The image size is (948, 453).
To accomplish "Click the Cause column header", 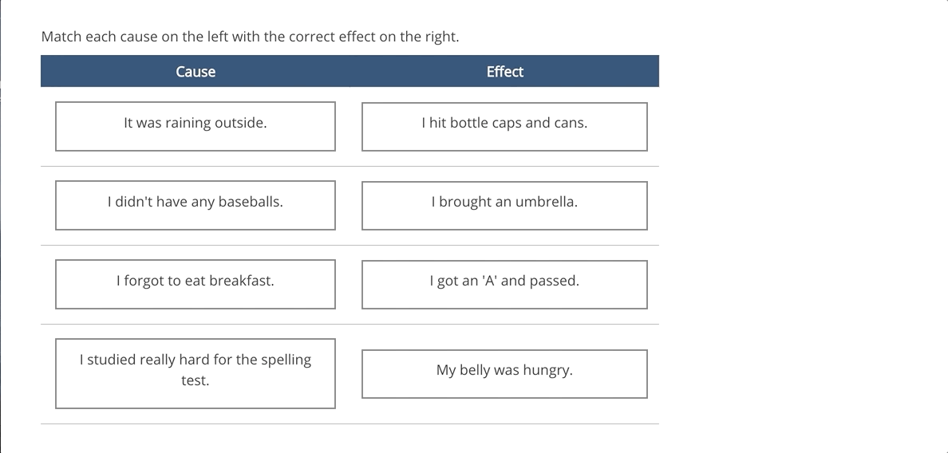I will click(196, 71).
